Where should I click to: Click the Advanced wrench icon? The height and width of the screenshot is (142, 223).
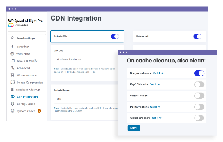coord(13,68)
